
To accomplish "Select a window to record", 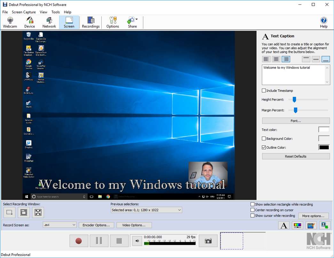I will (x=24, y=212).
